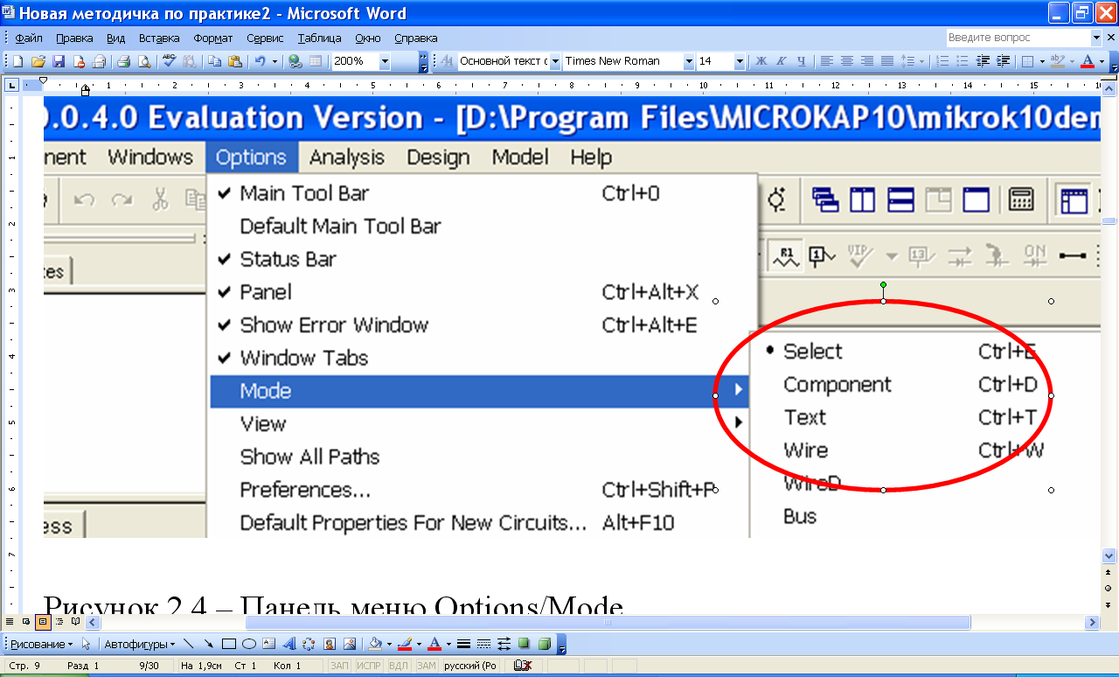Create a new blank document
The width and height of the screenshot is (1119, 677).
click(x=17, y=61)
